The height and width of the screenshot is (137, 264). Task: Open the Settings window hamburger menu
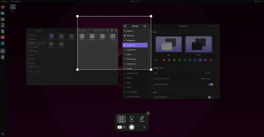145,26
